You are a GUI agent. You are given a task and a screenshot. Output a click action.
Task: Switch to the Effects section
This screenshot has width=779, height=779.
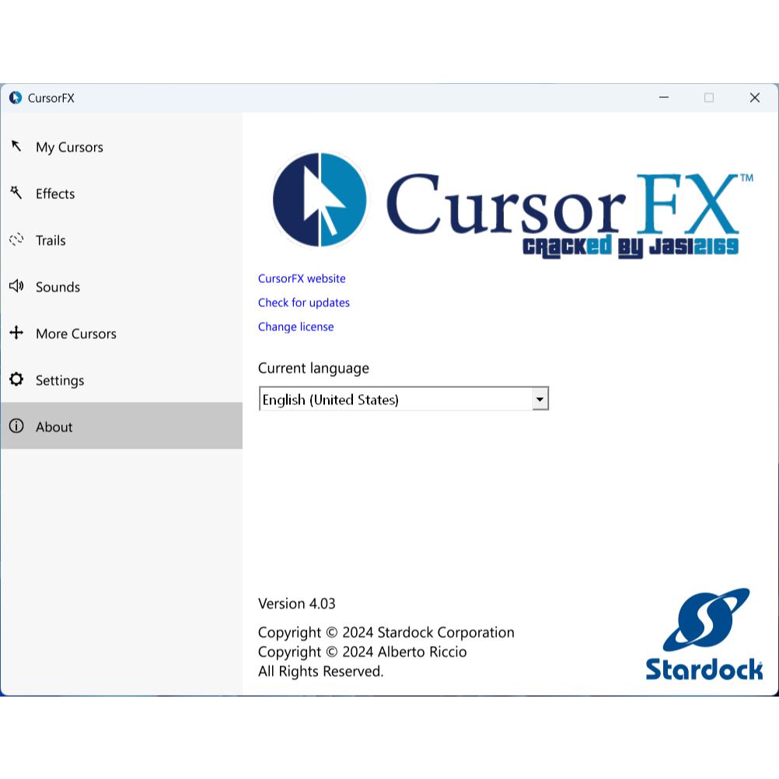[55, 194]
